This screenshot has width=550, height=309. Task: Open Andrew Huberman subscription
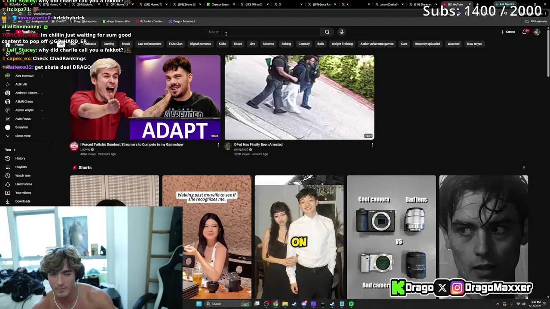(x=24, y=93)
